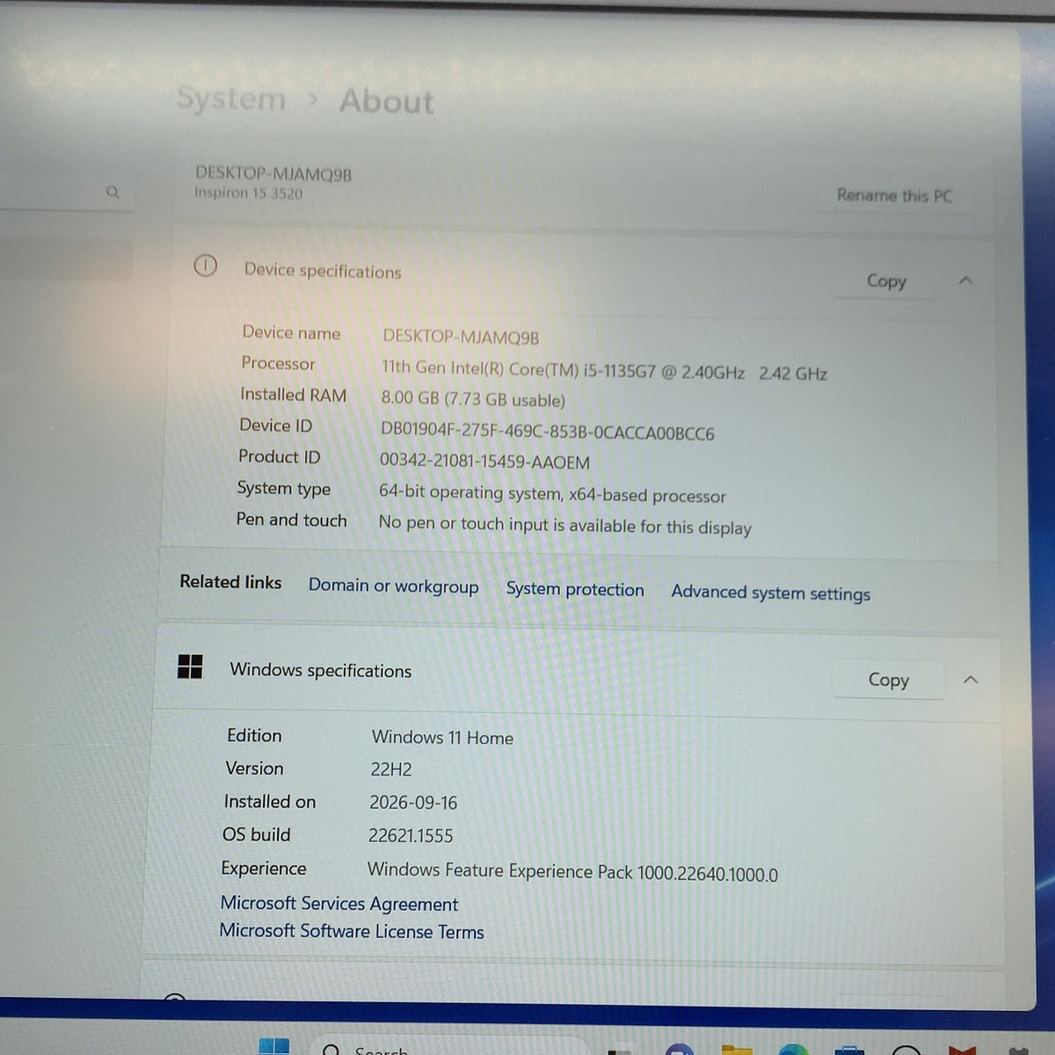1055x1055 pixels.
Task: Click the device name value in specifications list
Action: [461, 337]
